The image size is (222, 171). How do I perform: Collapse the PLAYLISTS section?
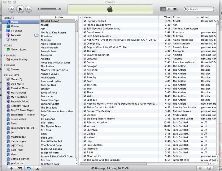click(5, 75)
